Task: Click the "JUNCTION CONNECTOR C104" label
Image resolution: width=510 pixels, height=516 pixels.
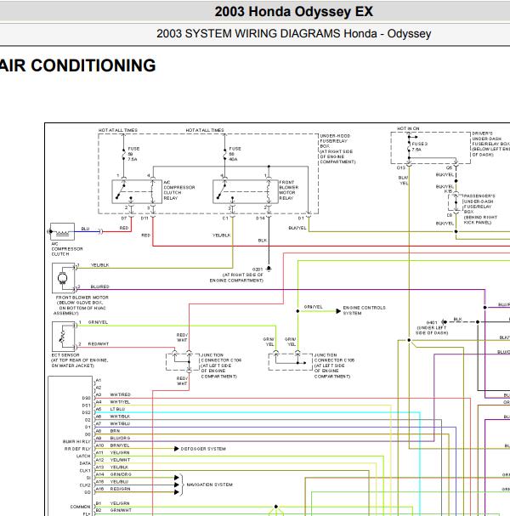Action: click(x=221, y=358)
